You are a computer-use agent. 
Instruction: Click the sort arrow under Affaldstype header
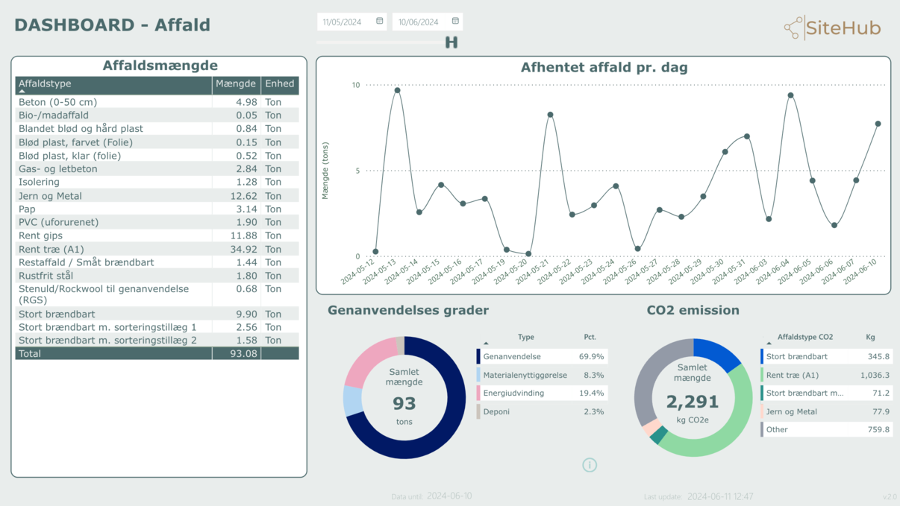[22, 92]
